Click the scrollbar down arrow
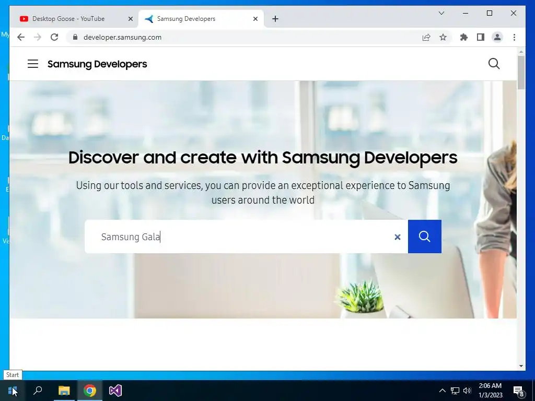Screen dimensions: 535x401 coord(521,366)
